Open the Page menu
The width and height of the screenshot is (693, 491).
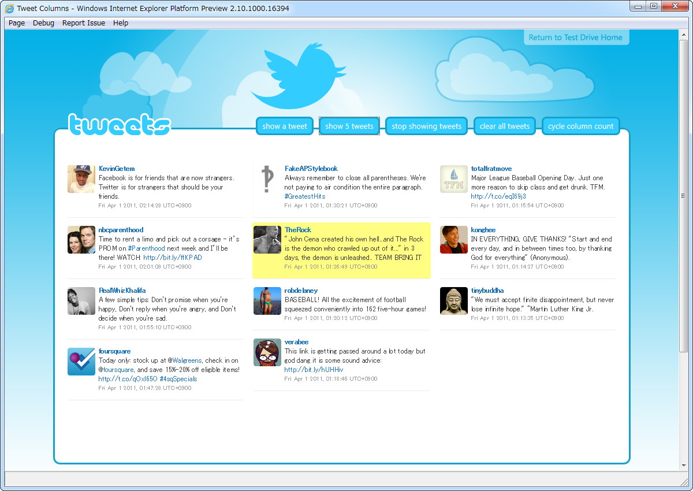16,23
